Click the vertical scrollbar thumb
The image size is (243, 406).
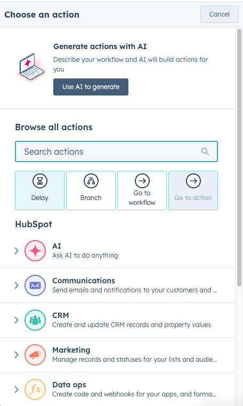tap(239, 158)
